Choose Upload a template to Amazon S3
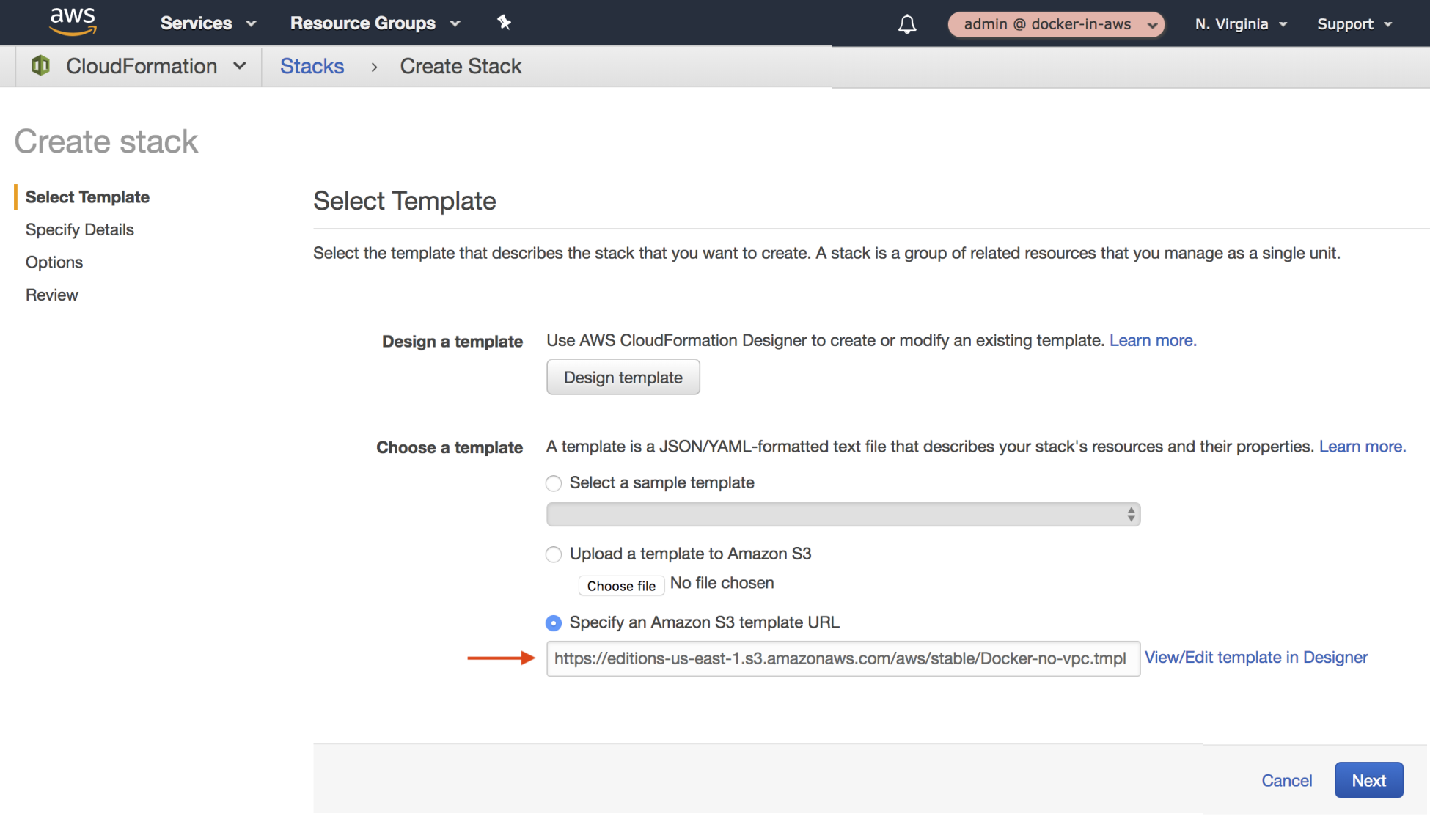The image size is (1430, 819). pos(554,554)
